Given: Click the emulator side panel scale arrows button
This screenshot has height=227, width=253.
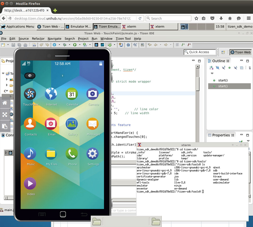Looking at the screenshot, I should coord(5,115).
